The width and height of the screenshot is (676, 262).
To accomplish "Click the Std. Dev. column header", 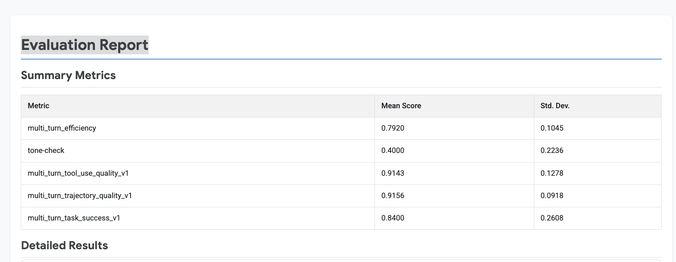I will (x=555, y=106).
